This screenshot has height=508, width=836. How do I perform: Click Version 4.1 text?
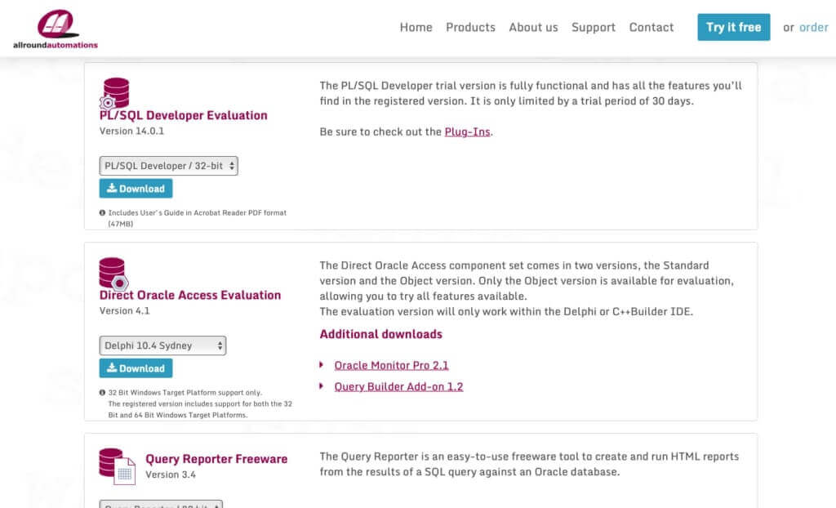click(x=125, y=310)
